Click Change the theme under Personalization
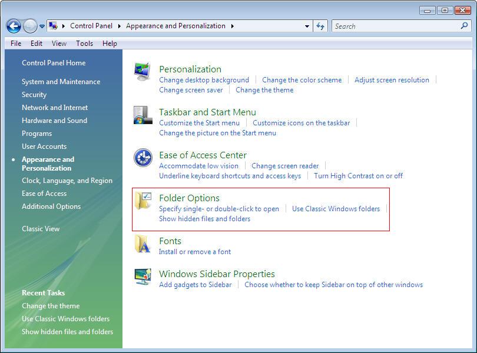This screenshot has width=477, height=353. click(x=264, y=90)
